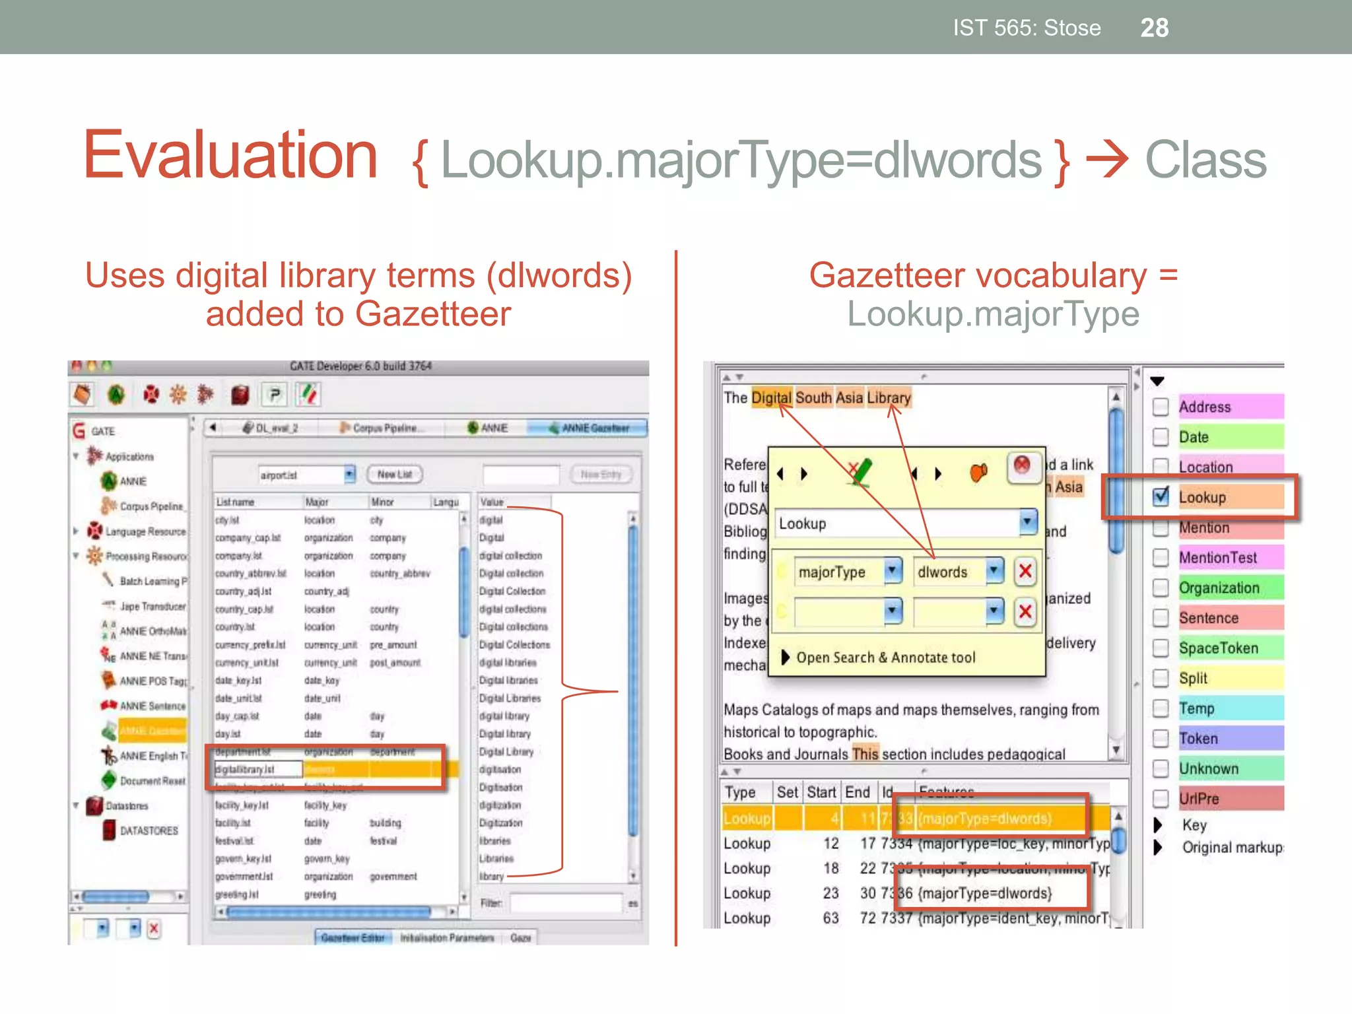Expand Open Search & Annotate tool
Viewport: 1352px width, 1014px height.
(x=786, y=657)
